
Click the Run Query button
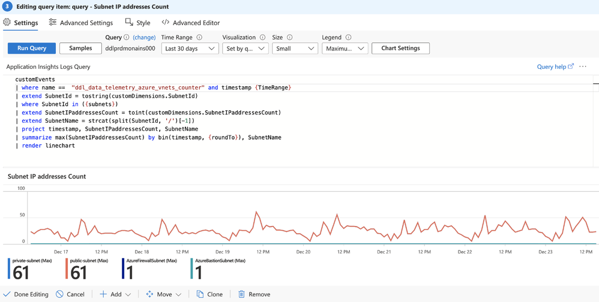pyautogui.click(x=32, y=49)
